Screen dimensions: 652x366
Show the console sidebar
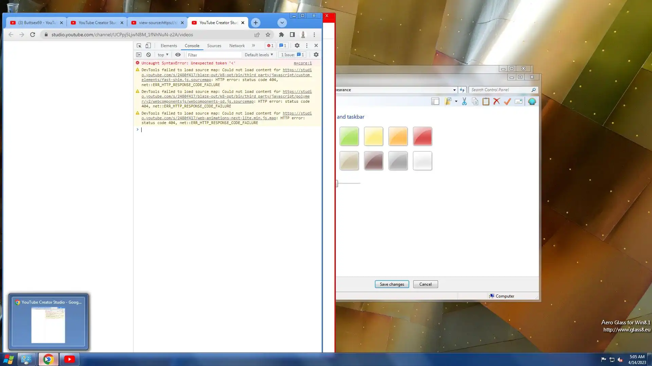tap(139, 55)
